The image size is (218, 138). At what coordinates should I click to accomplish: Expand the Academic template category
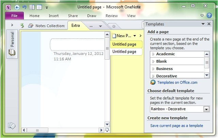pyautogui.click(x=153, y=54)
